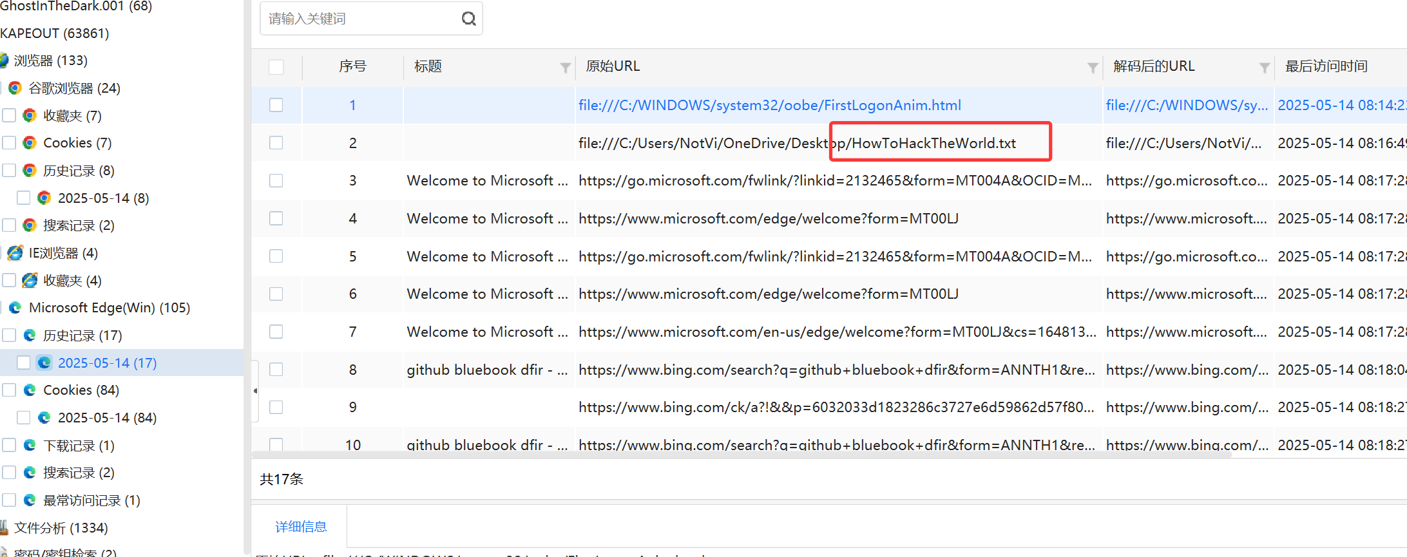This screenshot has height=557, width=1407.
Task: Click the edge/welcome?form=MT00LJ URL in row 4
Action: click(768, 218)
